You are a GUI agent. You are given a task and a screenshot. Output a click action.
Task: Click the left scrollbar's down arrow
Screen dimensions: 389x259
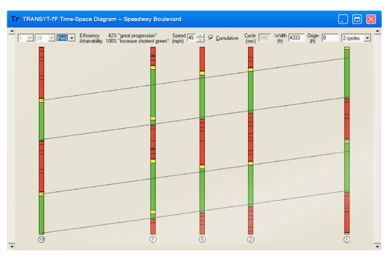tap(12, 246)
